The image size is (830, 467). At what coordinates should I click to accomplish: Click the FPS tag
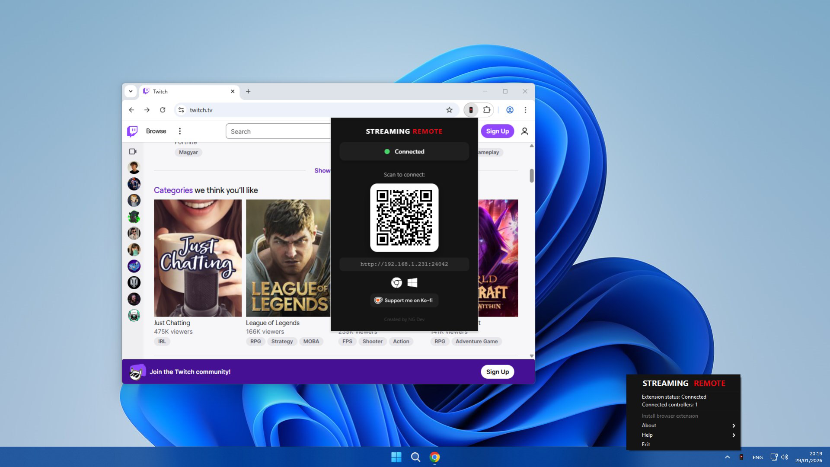[x=347, y=342]
